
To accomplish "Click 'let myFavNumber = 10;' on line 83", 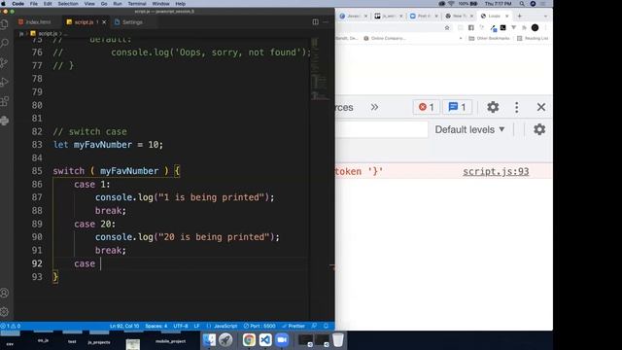I will 108,145.
